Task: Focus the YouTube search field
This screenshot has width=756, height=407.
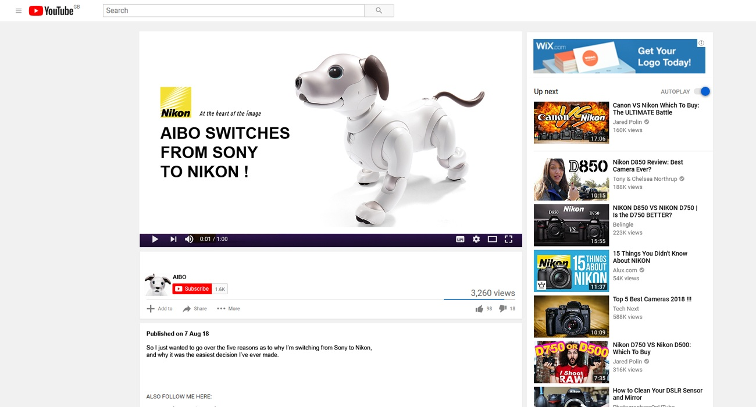Action: coord(234,10)
